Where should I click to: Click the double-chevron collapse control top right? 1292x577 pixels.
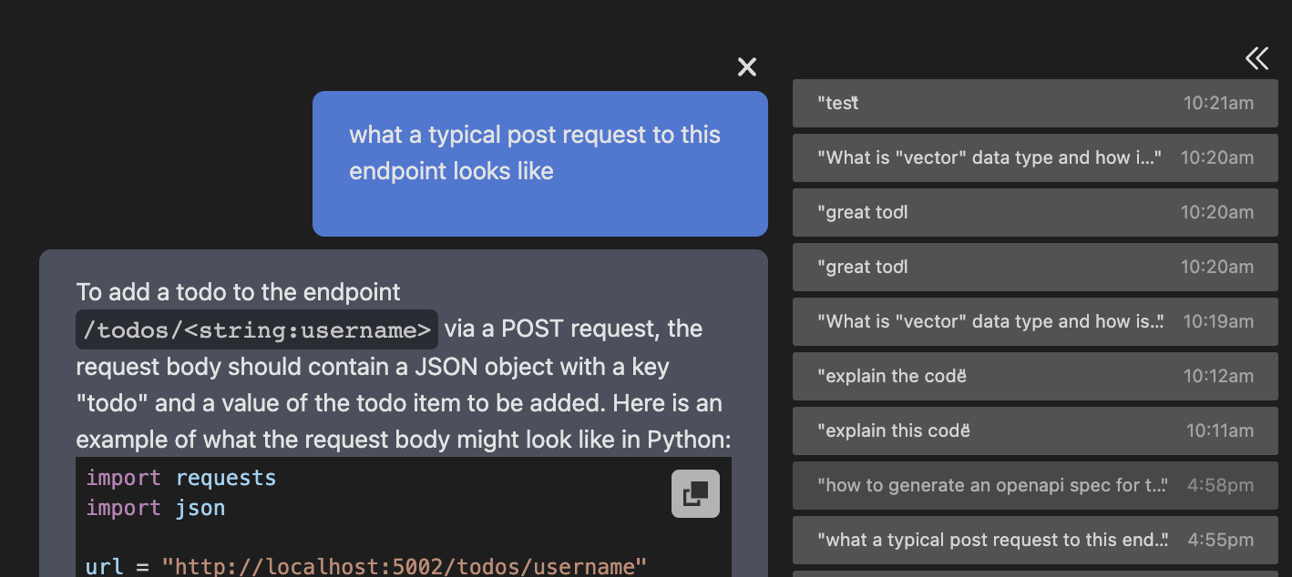(1256, 58)
